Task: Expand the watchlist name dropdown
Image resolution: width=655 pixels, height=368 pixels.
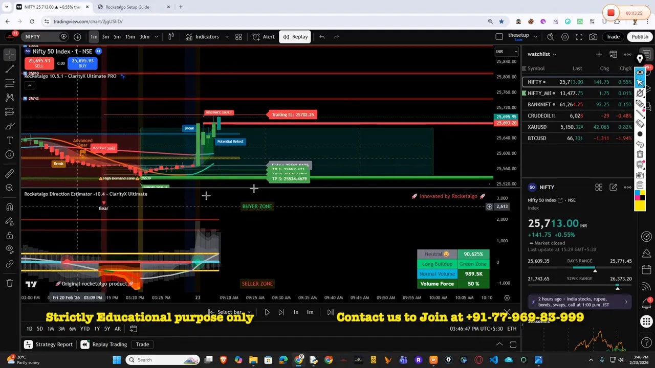Action: 542,54
